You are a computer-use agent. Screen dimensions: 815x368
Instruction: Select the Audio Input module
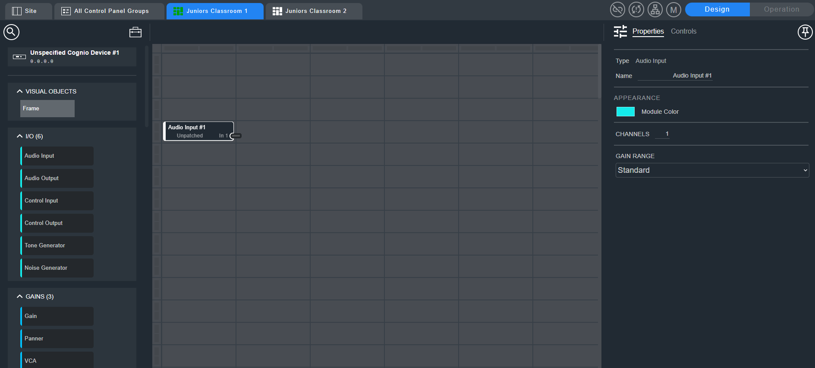(x=57, y=156)
